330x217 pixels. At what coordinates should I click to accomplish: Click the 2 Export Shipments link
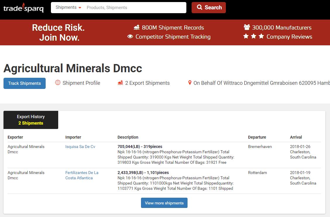point(147,83)
